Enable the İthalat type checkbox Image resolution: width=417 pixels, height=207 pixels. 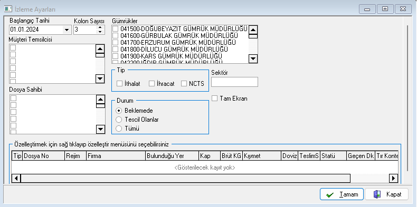[119, 84]
